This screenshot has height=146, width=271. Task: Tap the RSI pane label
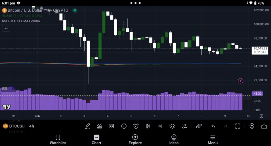pos(5,89)
